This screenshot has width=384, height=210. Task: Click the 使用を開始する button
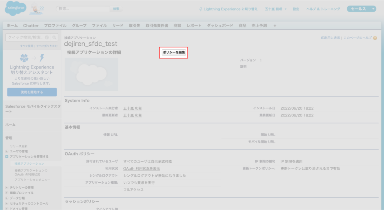[32, 92]
